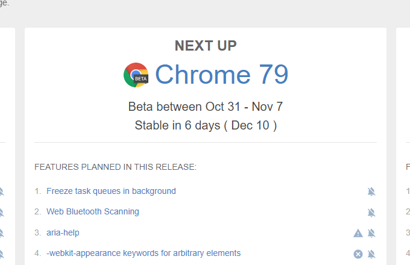Toggle notification bell for aria-help

coord(371,233)
